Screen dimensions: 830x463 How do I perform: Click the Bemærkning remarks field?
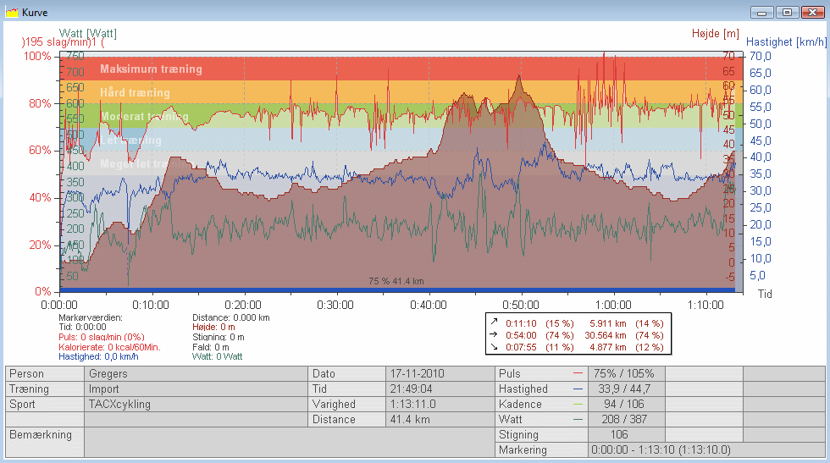coord(289,443)
